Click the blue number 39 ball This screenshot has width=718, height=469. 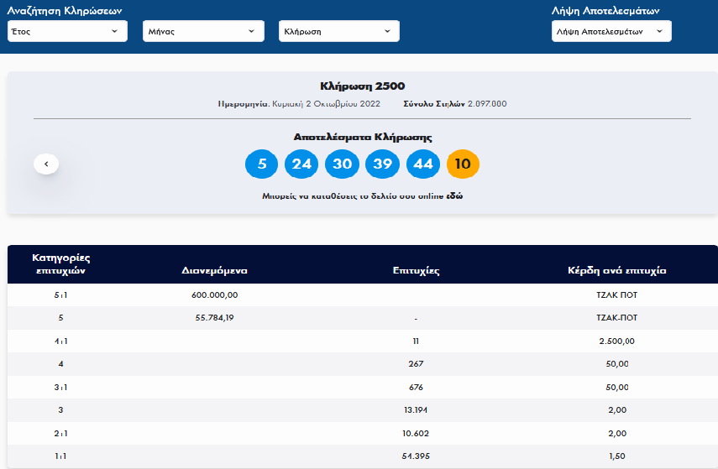[x=382, y=164]
